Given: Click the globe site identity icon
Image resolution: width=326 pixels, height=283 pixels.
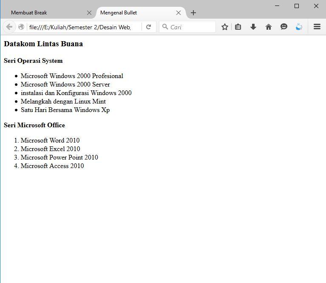Looking at the screenshot, I should pyautogui.click(x=21, y=27).
